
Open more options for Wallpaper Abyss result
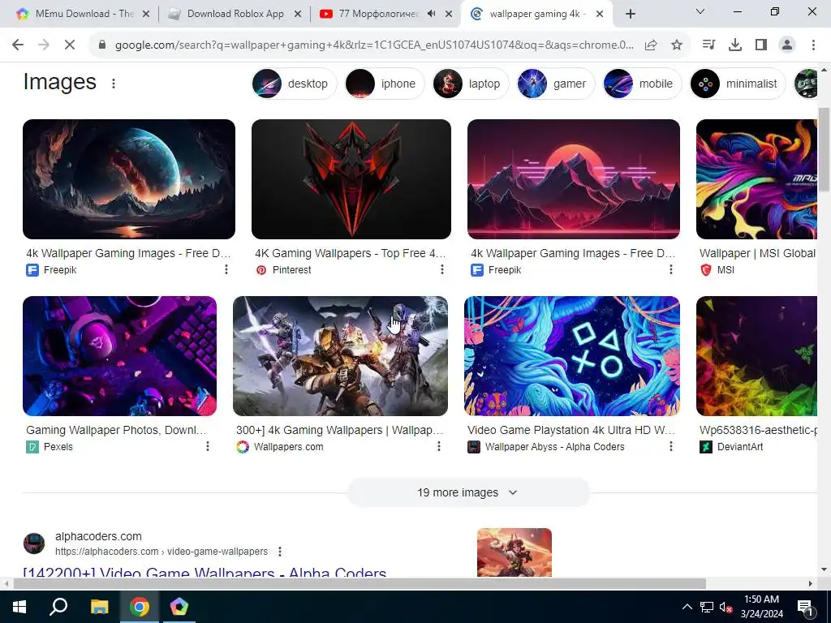point(671,447)
